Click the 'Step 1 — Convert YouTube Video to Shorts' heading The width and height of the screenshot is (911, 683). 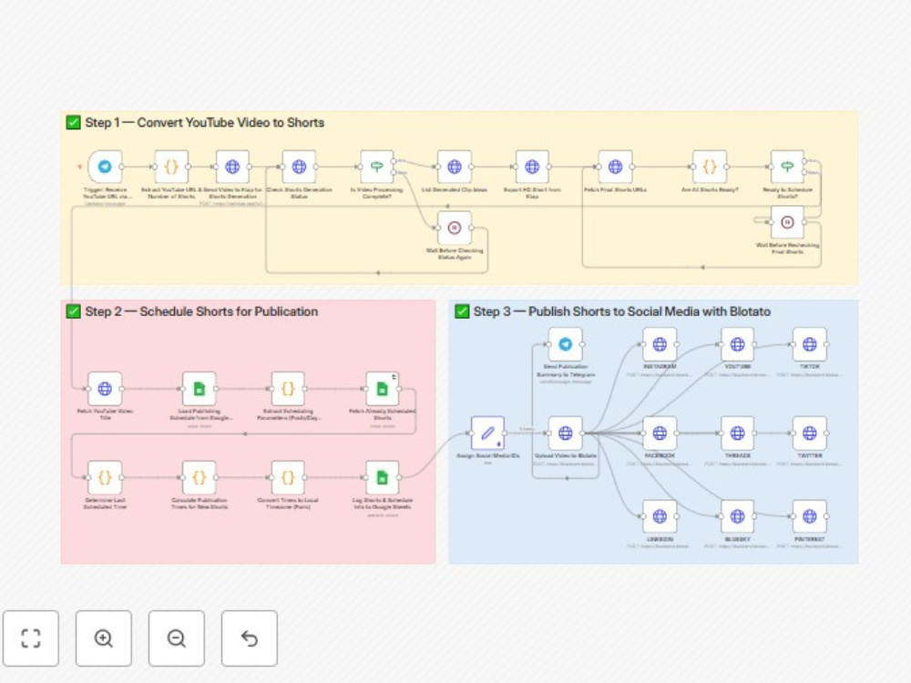204,123
